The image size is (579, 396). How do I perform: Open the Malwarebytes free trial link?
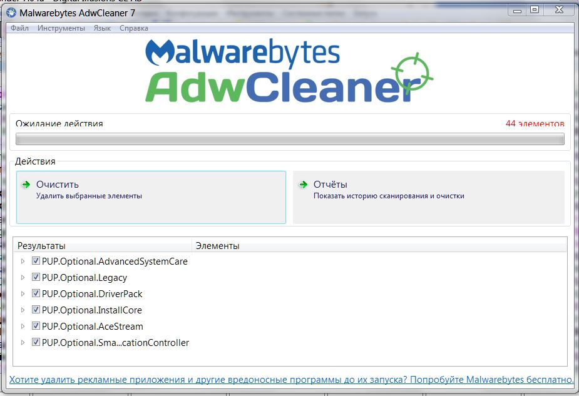(x=291, y=380)
